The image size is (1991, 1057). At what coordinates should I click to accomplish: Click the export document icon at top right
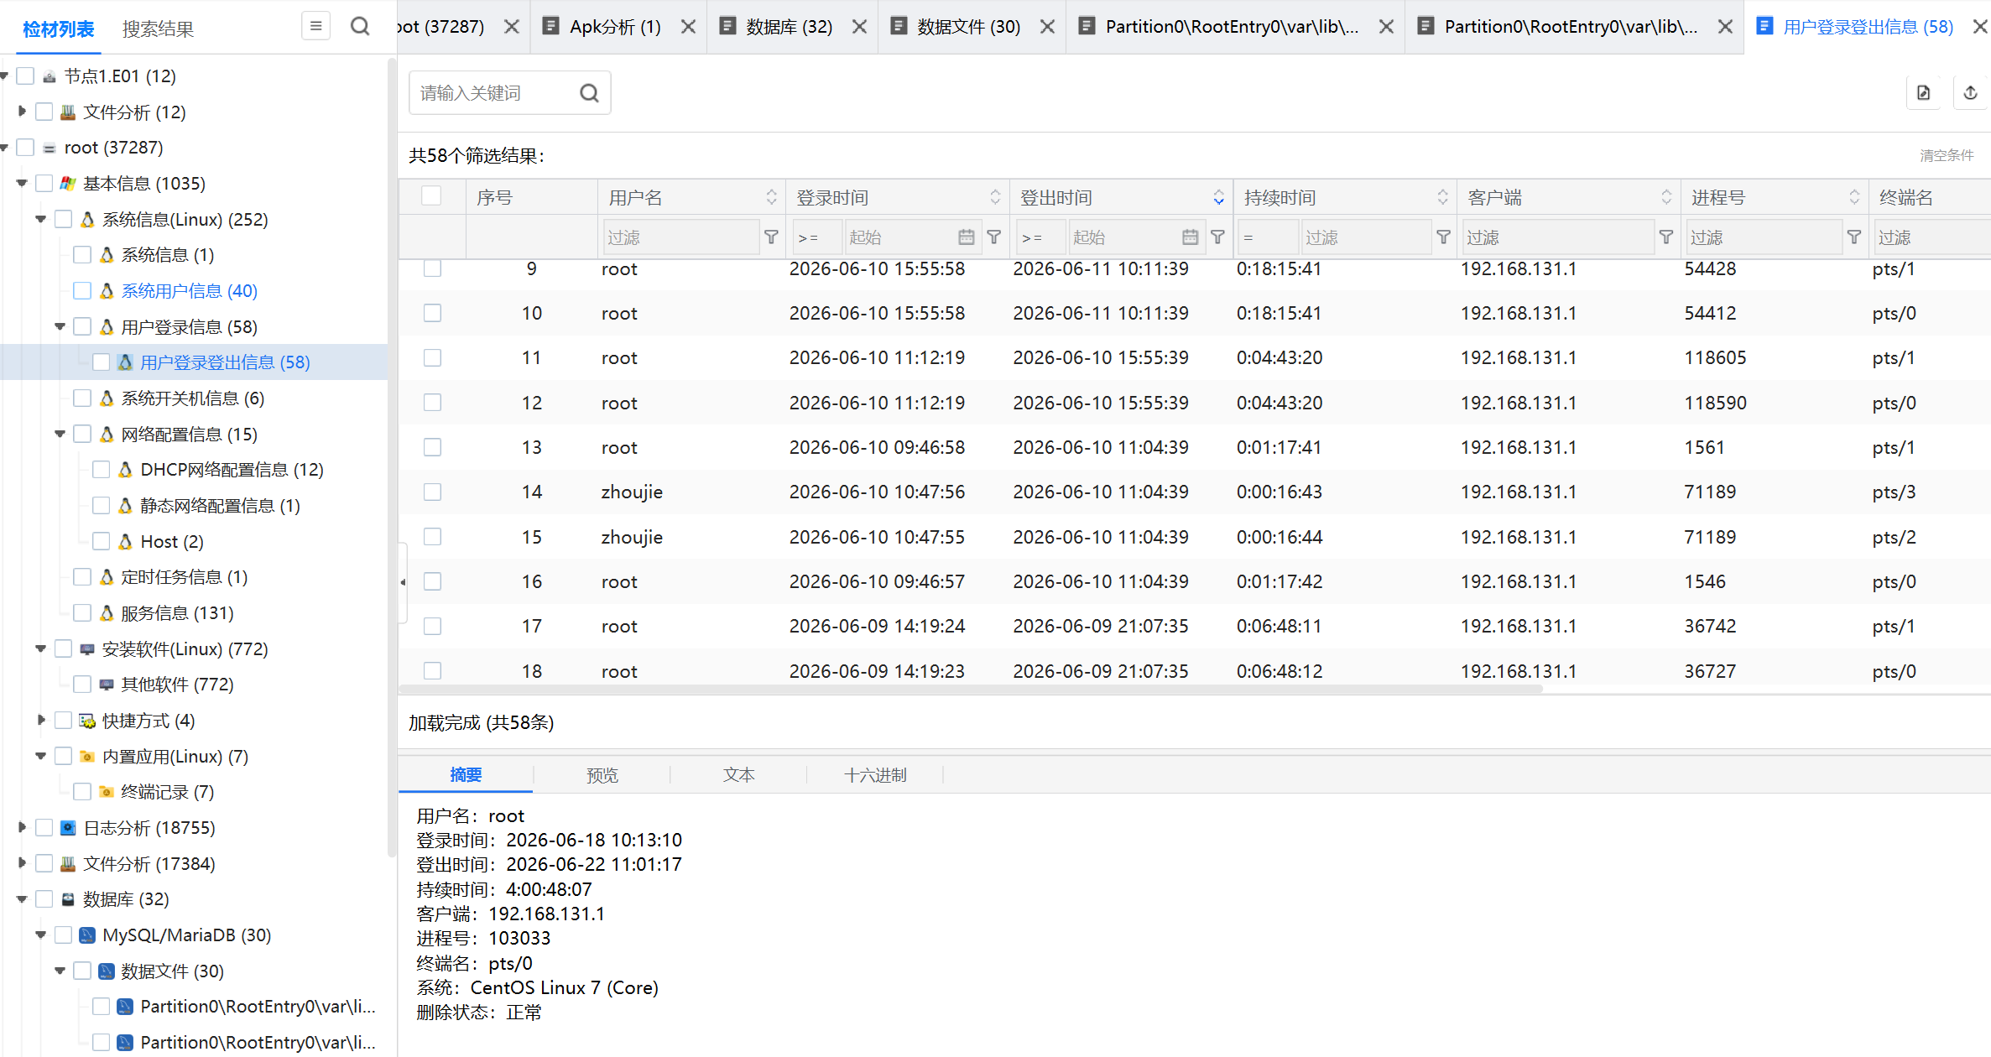coord(1924,93)
